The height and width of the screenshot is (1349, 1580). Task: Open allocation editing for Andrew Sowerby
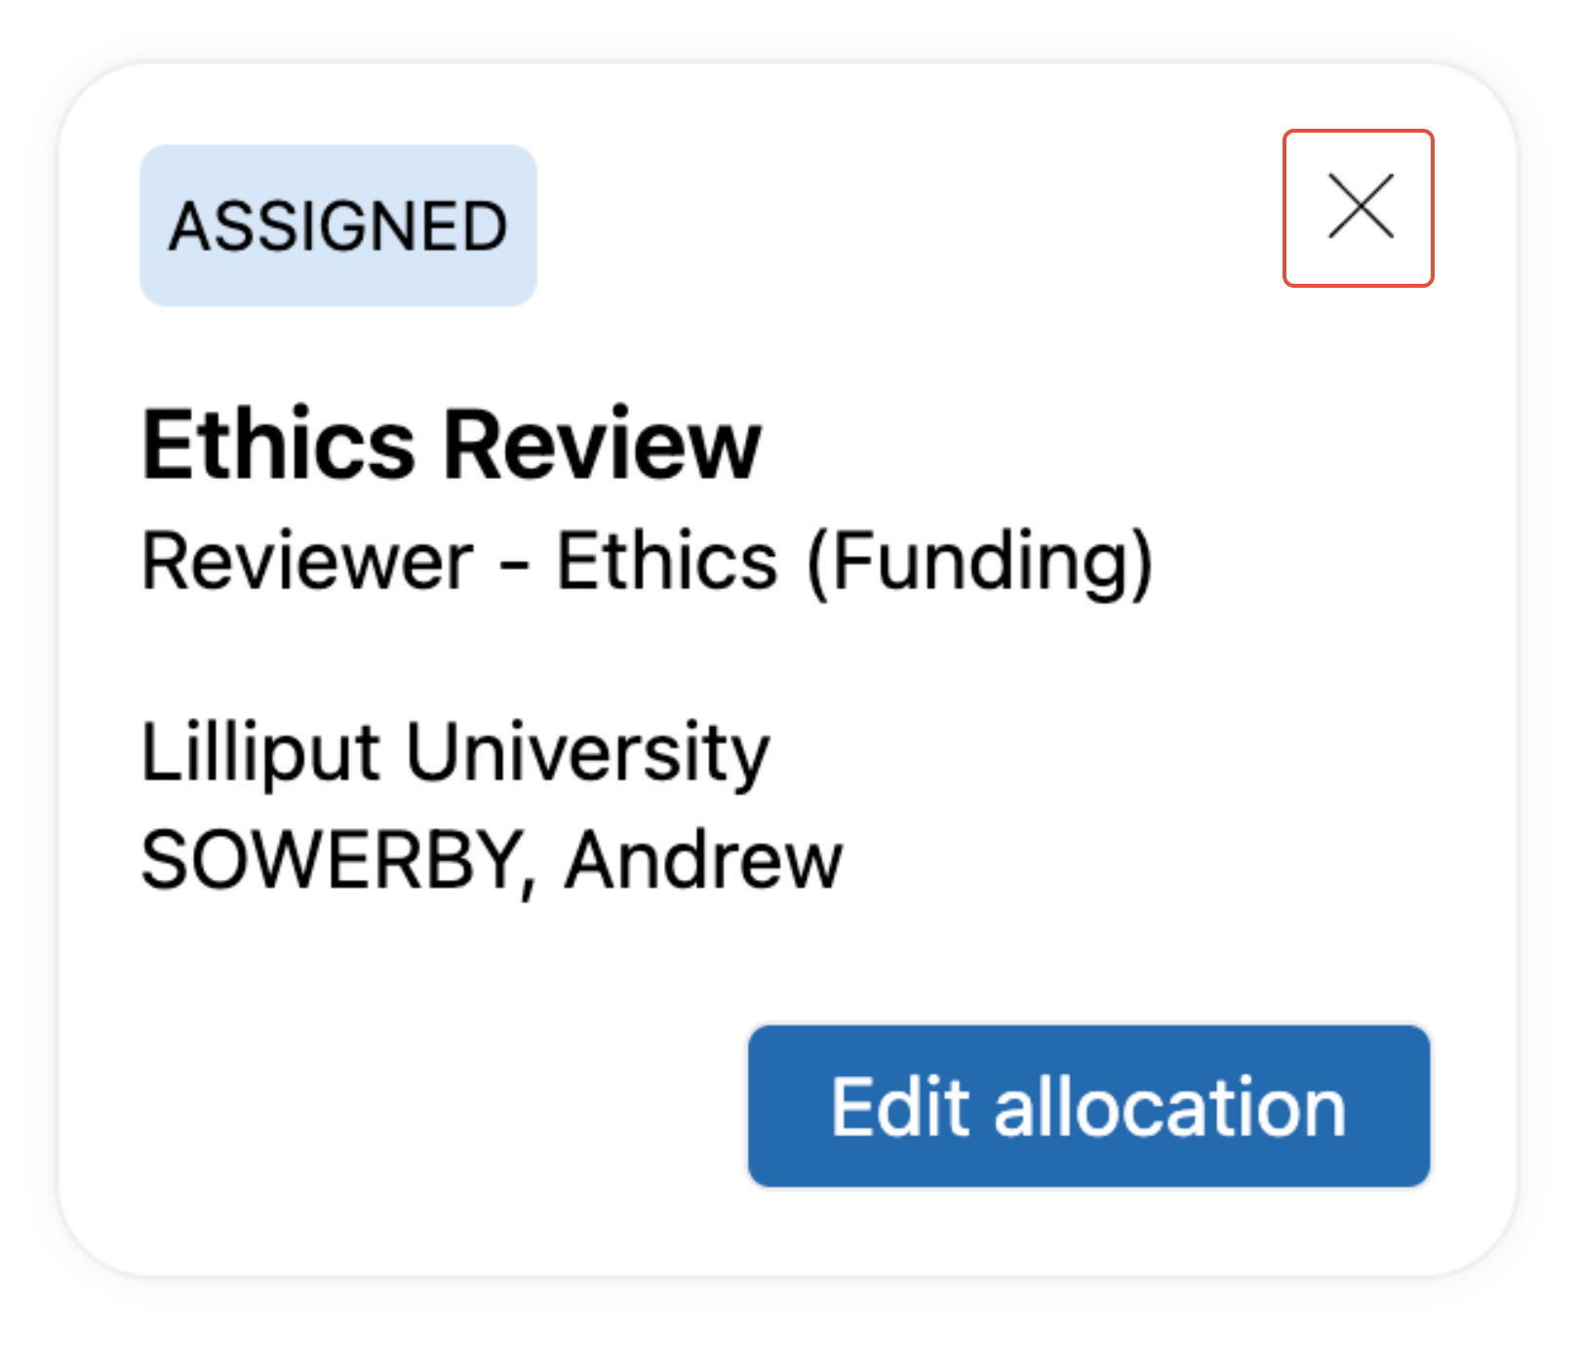(1088, 1106)
